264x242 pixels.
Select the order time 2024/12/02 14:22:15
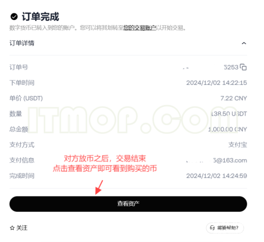tap(216, 83)
